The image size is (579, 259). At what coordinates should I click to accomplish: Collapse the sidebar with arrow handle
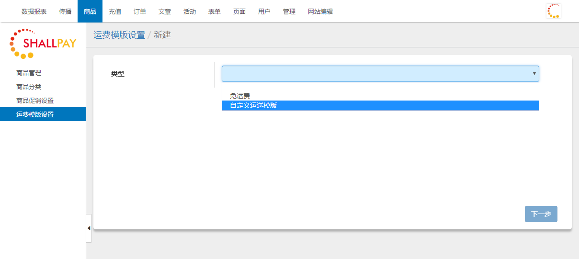point(89,228)
